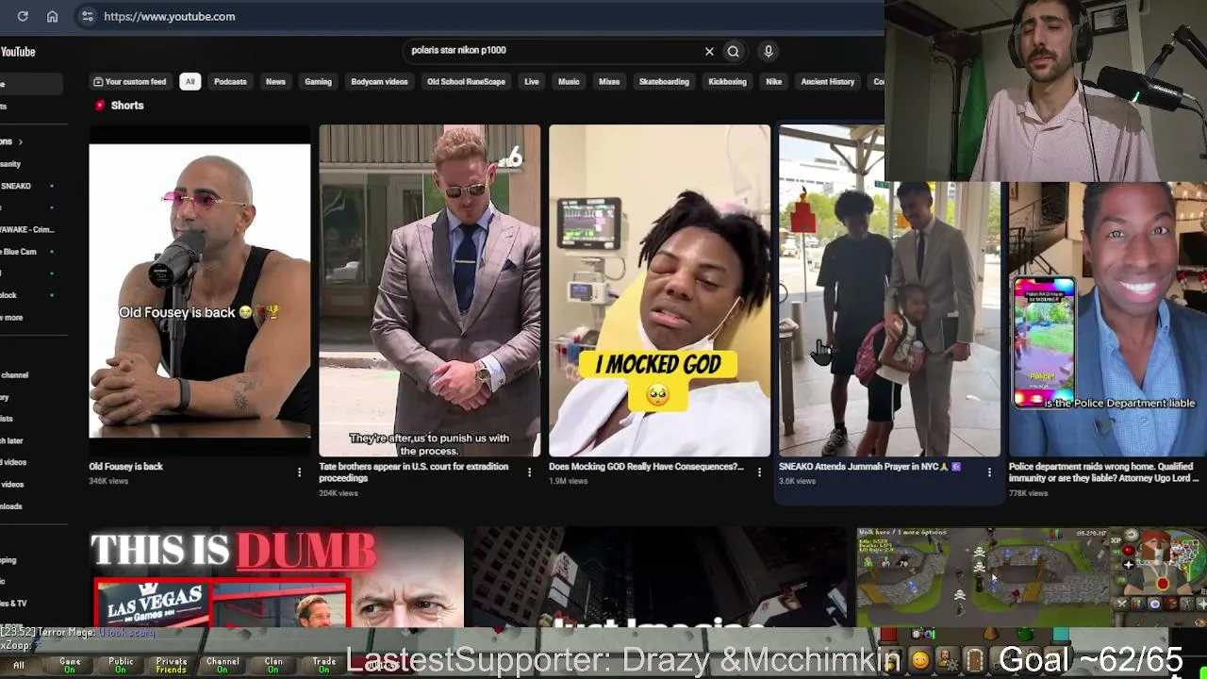Click the Shorts section logo icon
Image resolution: width=1207 pixels, height=679 pixels.
pos(100,106)
